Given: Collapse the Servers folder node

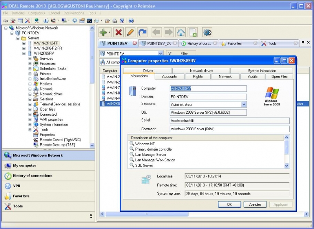Looking at the screenshot, I should (18, 38).
